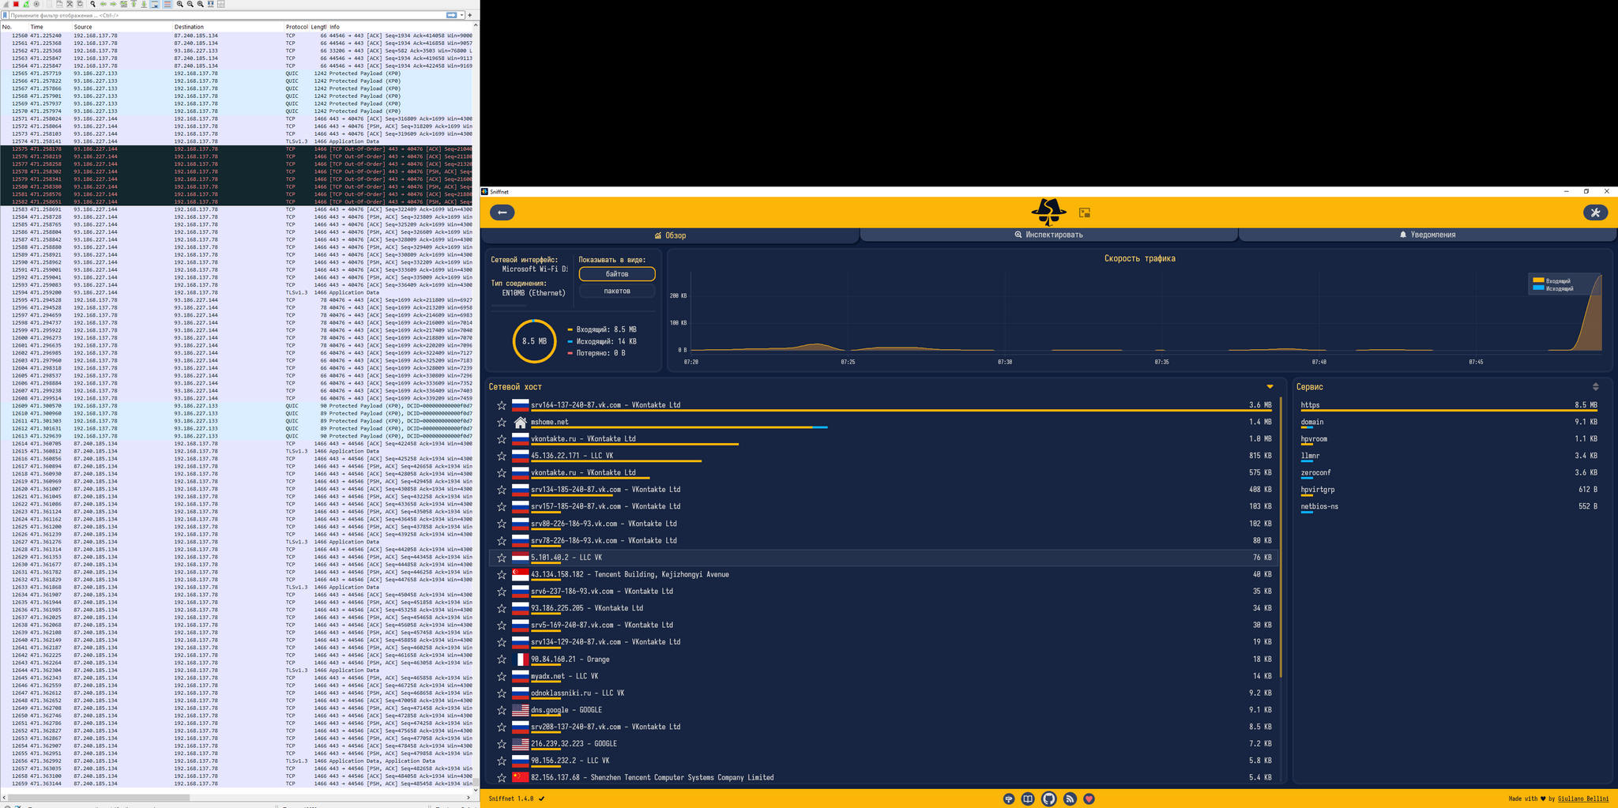Click the odnoklassniki.ru host entry

(x=577, y=693)
